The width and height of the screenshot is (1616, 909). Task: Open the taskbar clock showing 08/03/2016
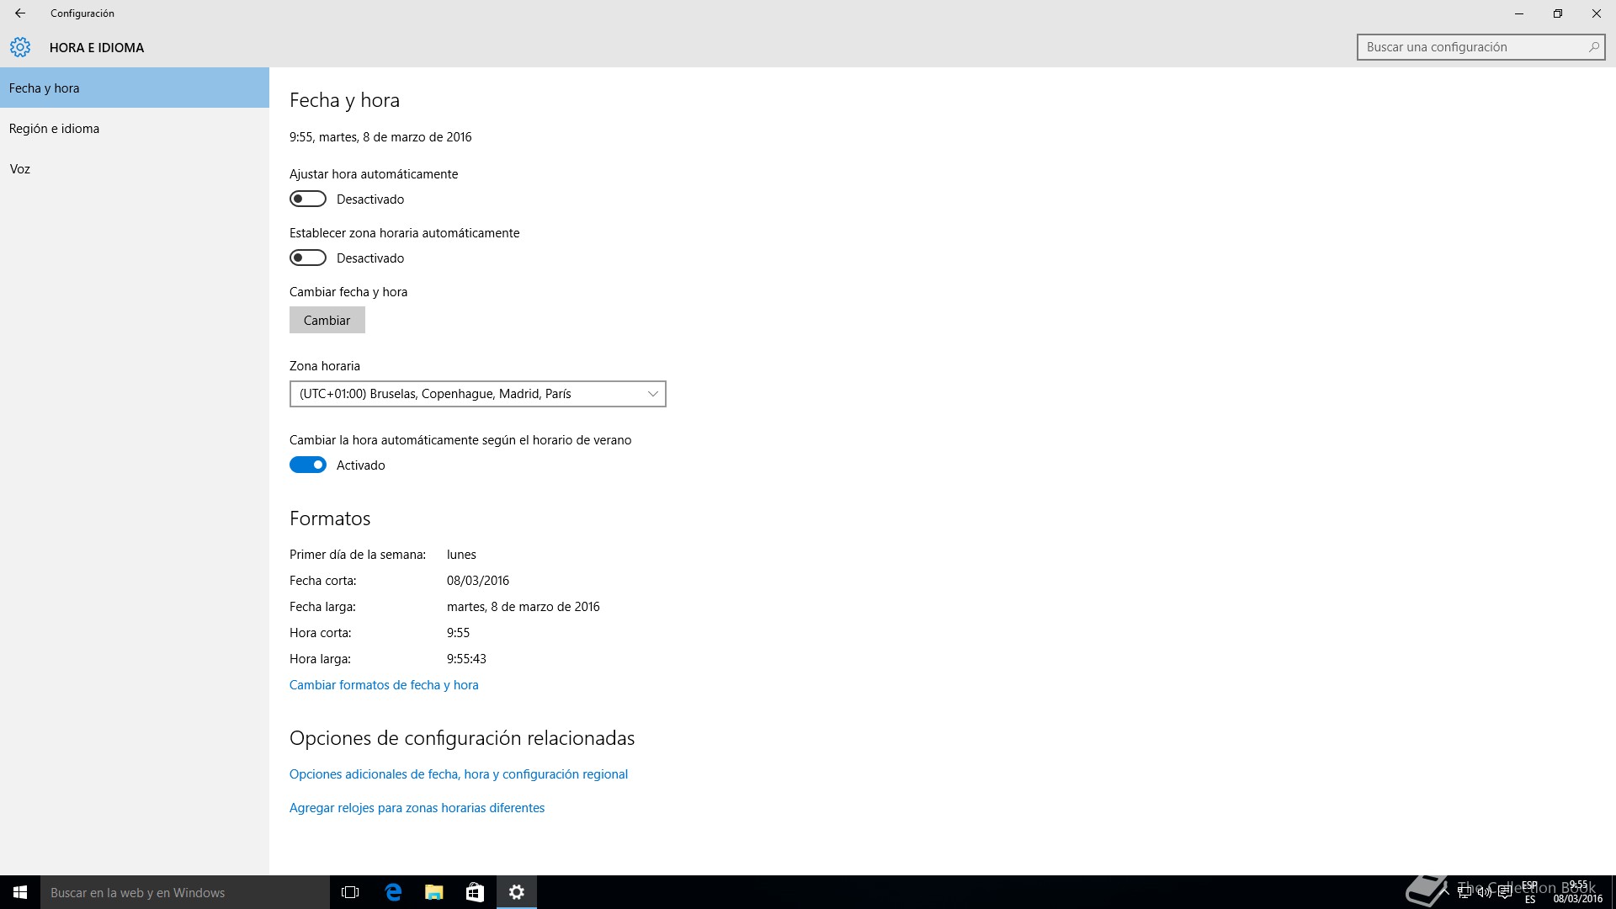[1578, 892]
